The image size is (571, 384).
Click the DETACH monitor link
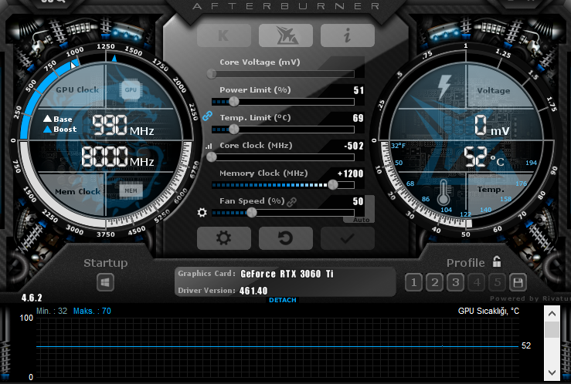coord(283,300)
